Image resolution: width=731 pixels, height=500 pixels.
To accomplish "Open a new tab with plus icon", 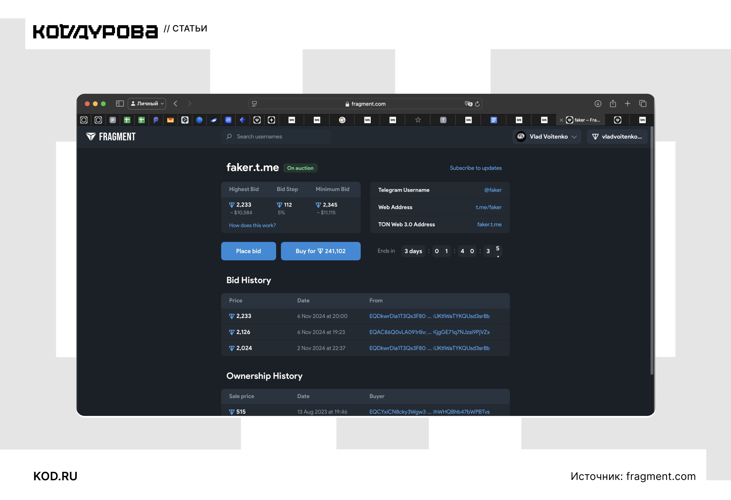I will tap(627, 103).
